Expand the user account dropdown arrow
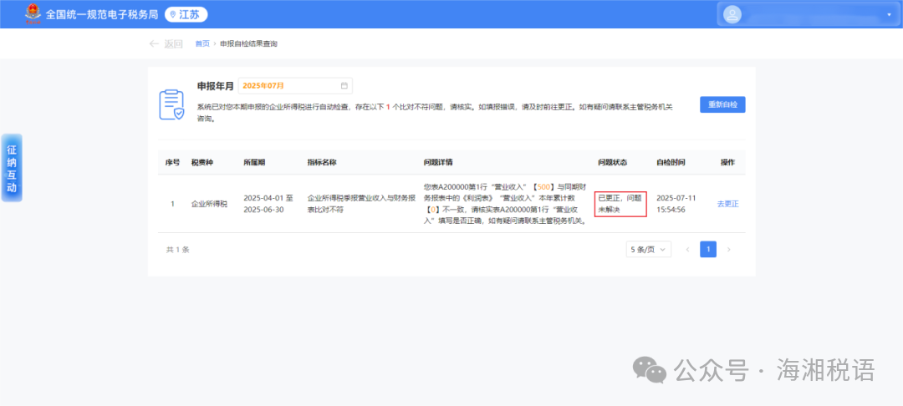Image resolution: width=903 pixels, height=406 pixels. [x=889, y=15]
